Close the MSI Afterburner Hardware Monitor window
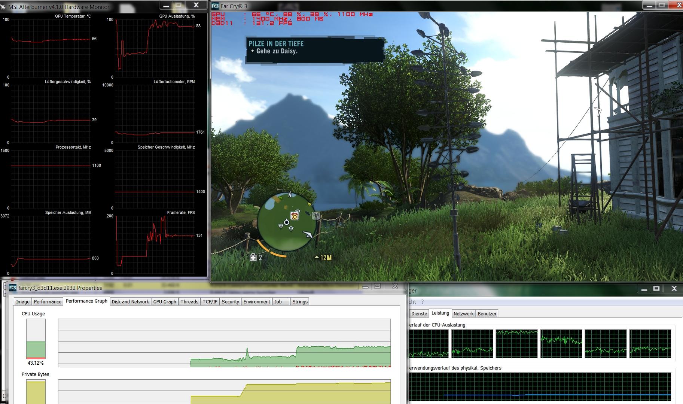 tap(196, 5)
